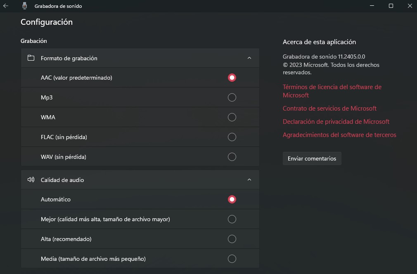Select the Mp3 recording format
417x274 pixels.
click(232, 97)
